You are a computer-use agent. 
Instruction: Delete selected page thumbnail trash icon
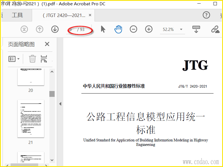click(32, 59)
